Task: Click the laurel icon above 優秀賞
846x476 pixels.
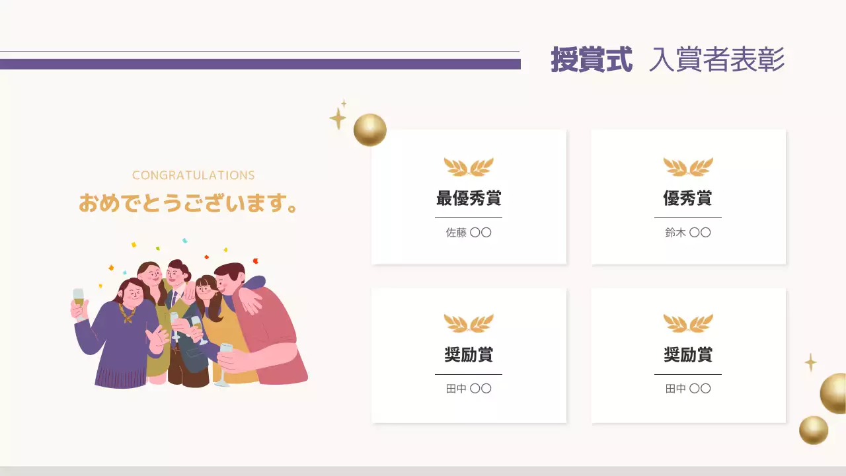Action: [688, 167]
